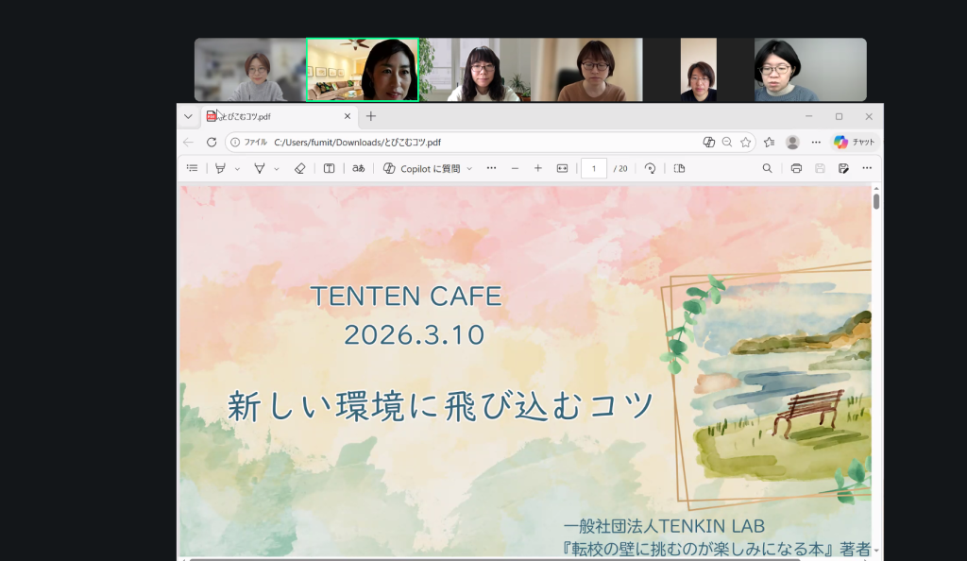Print the PDF document

tap(796, 168)
